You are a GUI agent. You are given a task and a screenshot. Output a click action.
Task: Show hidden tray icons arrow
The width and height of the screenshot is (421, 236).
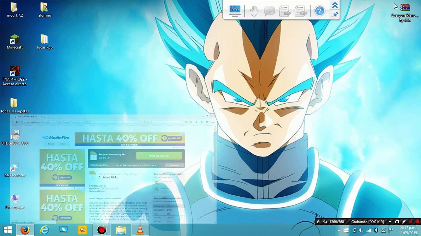(339, 230)
